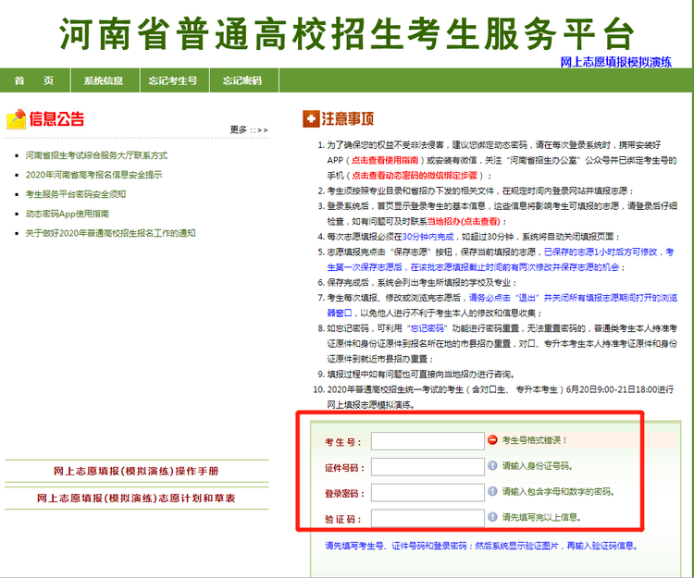The height and width of the screenshot is (578, 694).
Task: Click the info icon next to 证件号码 field
Action: (x=493, y=467)
